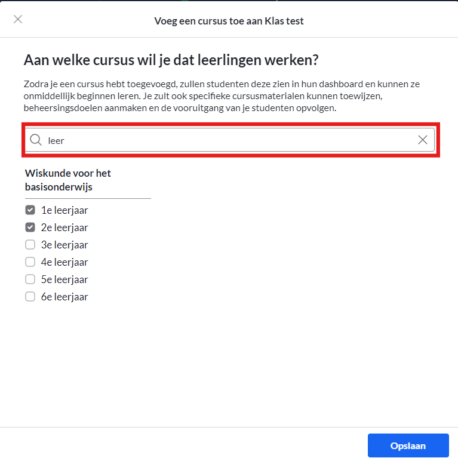Click the '4e leerjaar' label text
The width and height of the screenshot is (458, 461).
[x=64, y=262]
